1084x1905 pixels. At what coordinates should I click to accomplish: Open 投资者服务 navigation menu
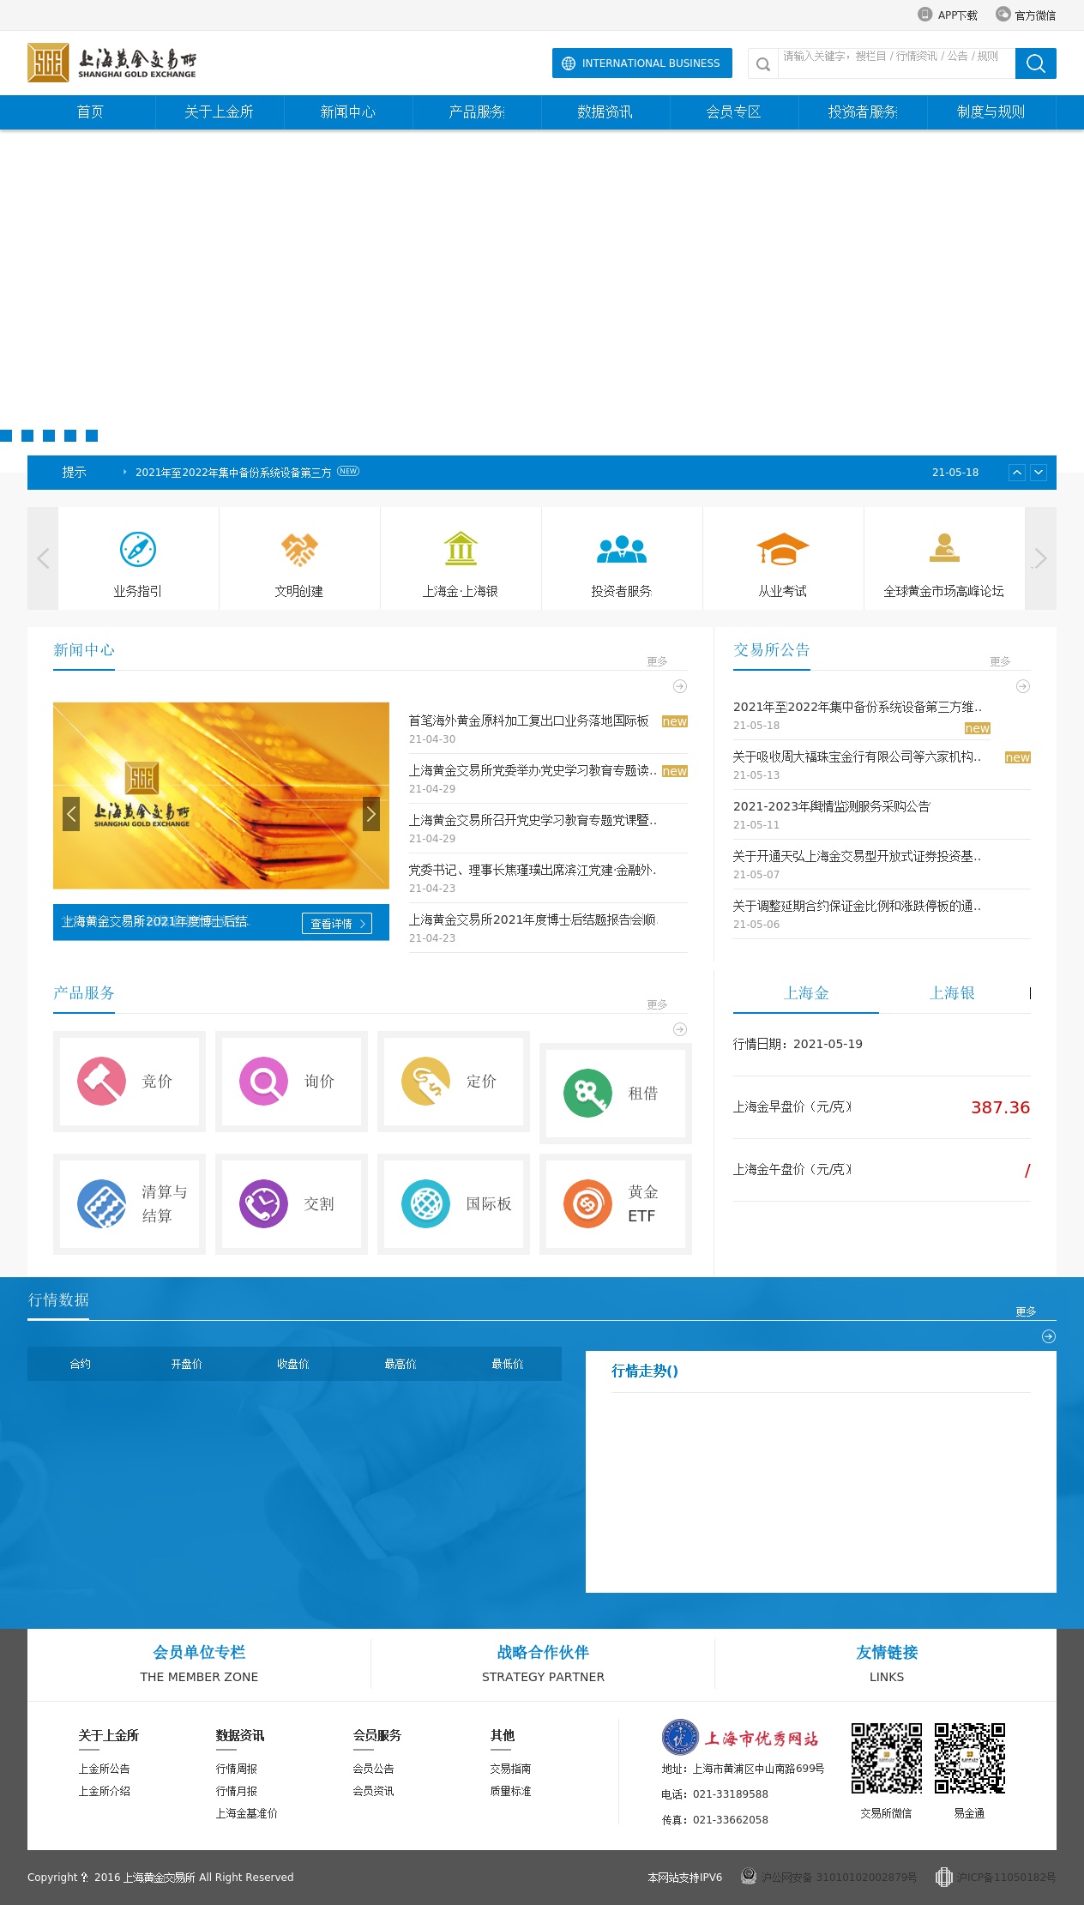pos(863,112)
